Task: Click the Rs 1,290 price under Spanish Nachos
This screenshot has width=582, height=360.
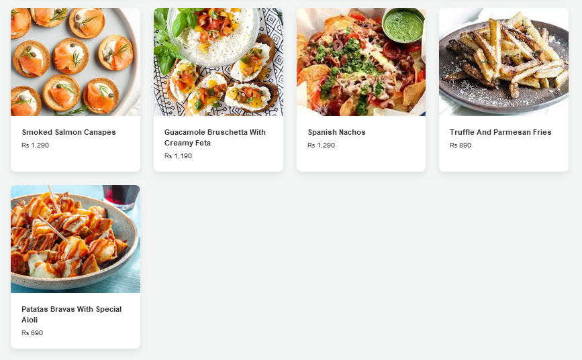Action: point(321,145)
